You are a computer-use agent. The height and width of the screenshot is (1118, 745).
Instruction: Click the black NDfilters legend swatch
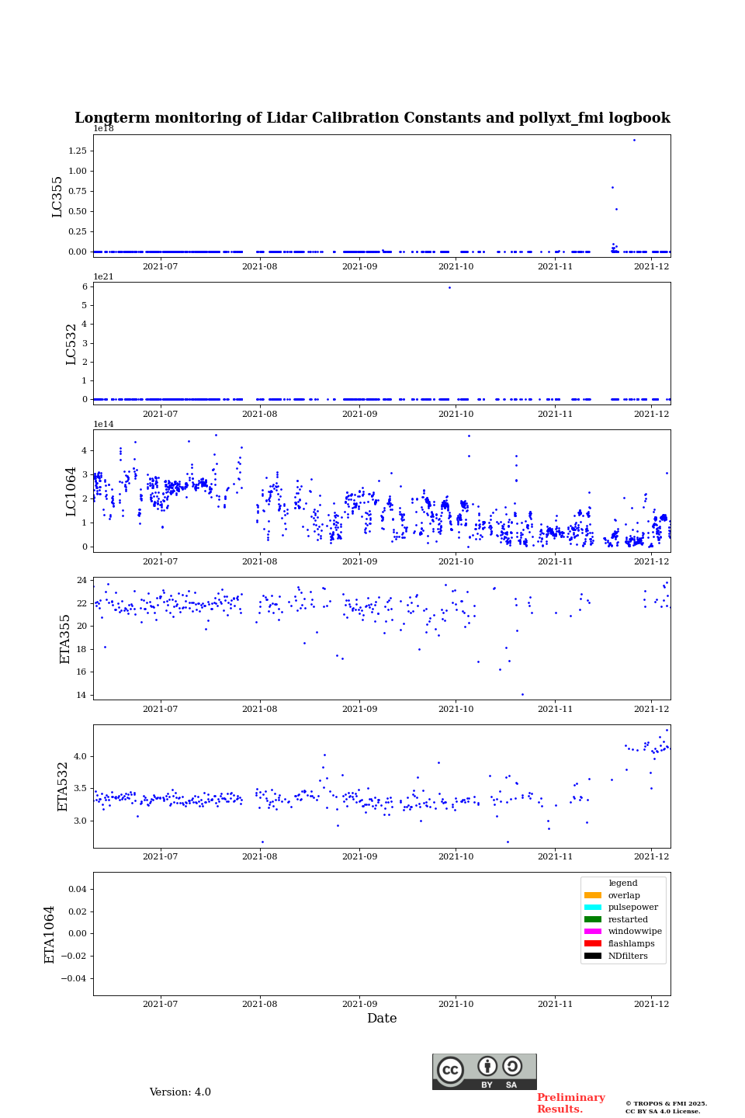point(593,956)
